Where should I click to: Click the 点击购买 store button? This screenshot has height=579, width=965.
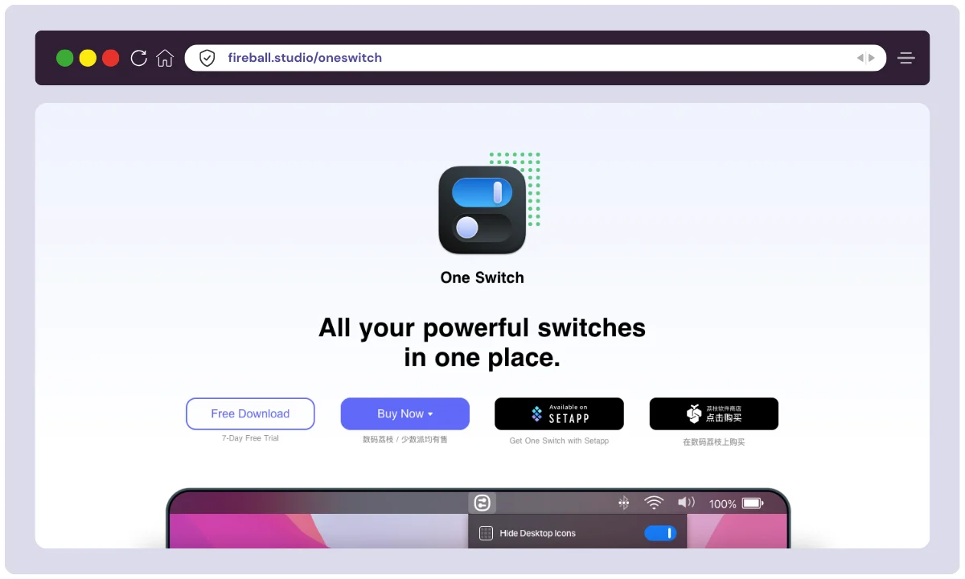(x=714, y=413)
